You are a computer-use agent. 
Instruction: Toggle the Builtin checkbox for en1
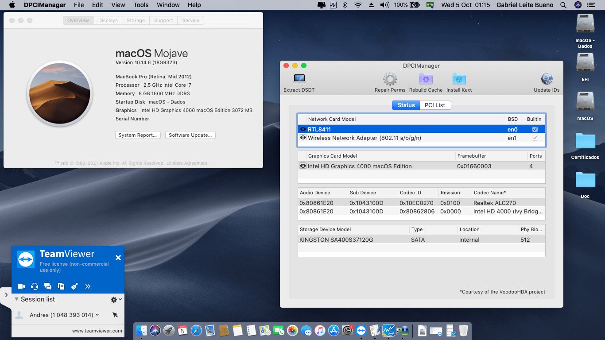[535, 138]
